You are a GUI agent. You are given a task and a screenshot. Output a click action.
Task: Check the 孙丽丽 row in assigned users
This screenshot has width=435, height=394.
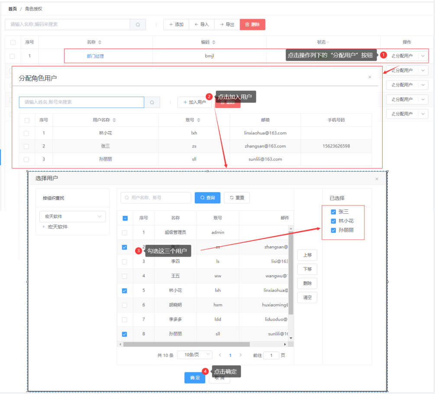tap(26, 160)
